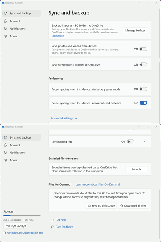Open the Learn more link under PC folder backup

pyautogui.click(x=58, y=36)
